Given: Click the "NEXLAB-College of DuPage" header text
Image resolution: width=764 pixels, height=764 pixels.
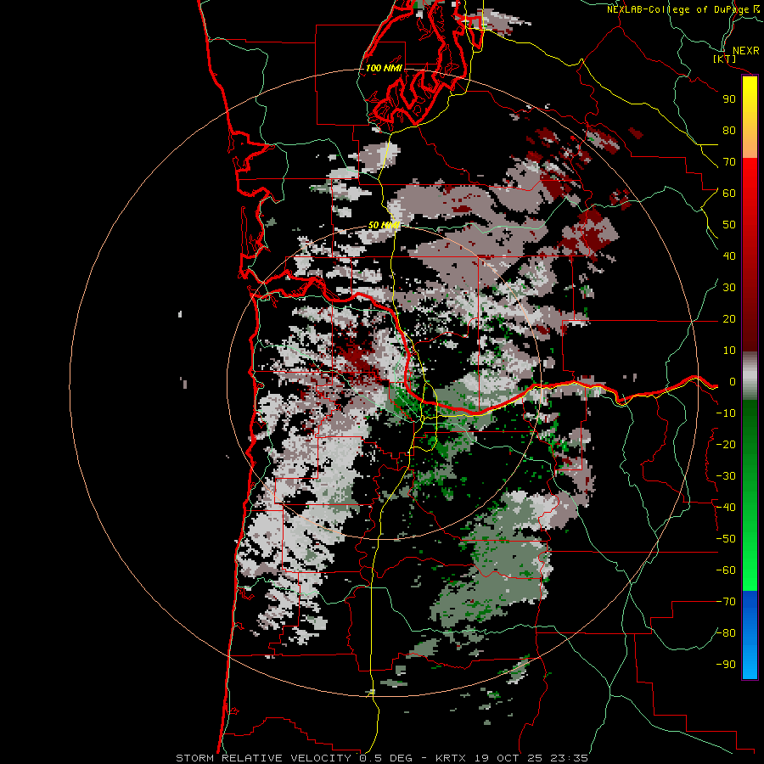Looking at the screenshot, I should tap(678, 9).
